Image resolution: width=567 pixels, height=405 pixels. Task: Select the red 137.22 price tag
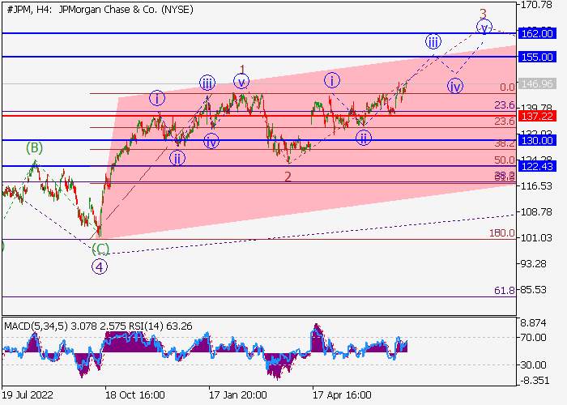click(x=537, y=116)
